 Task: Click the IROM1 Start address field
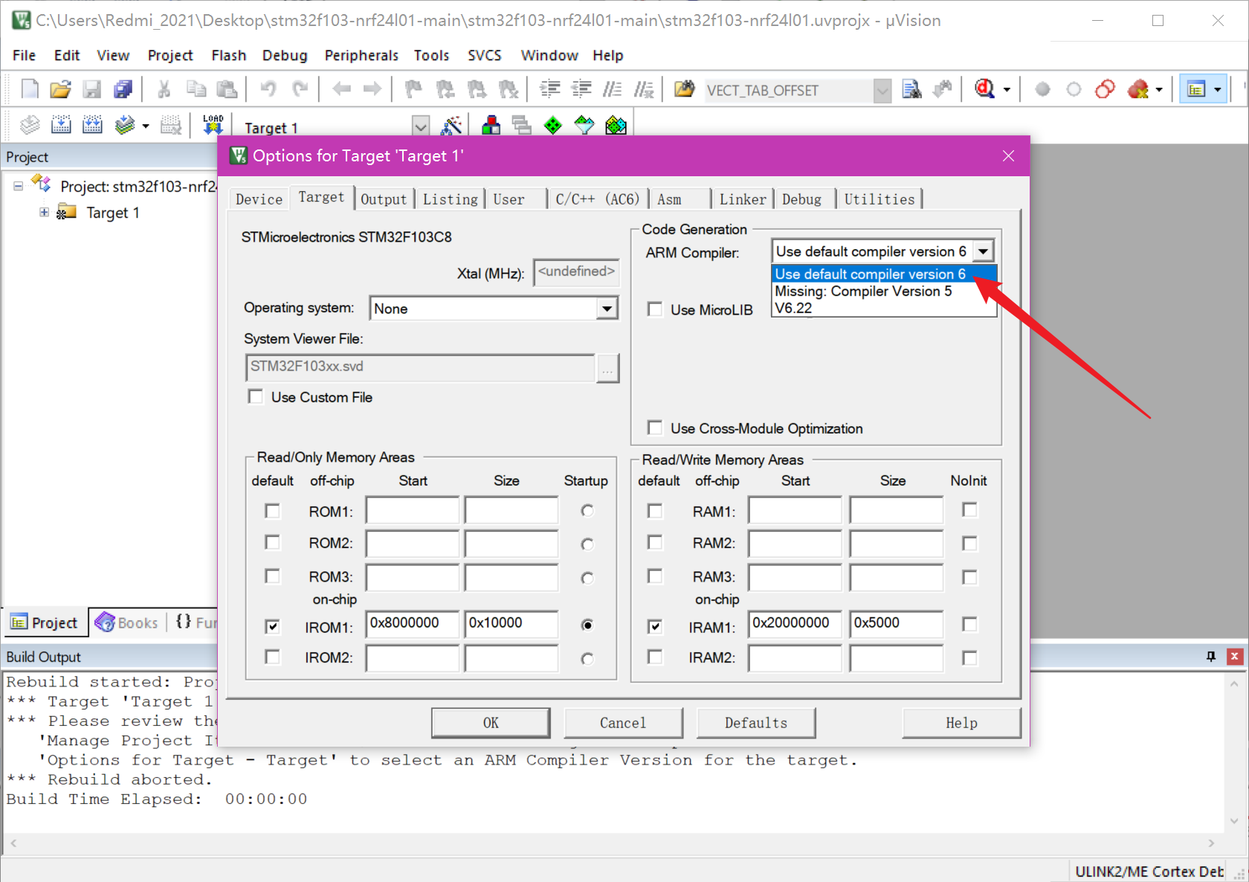(x=413, y=624)
